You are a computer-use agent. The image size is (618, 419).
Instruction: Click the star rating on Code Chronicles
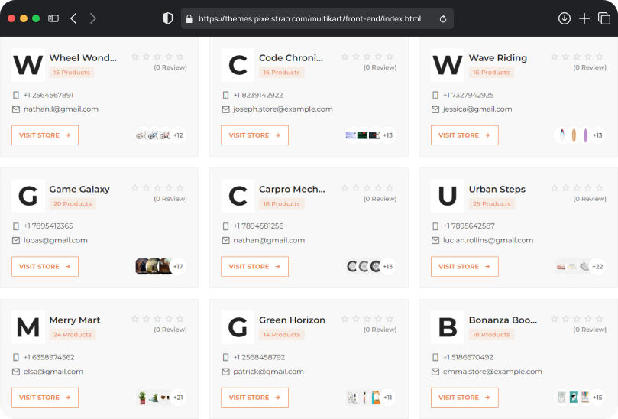(x=367, y=57)
